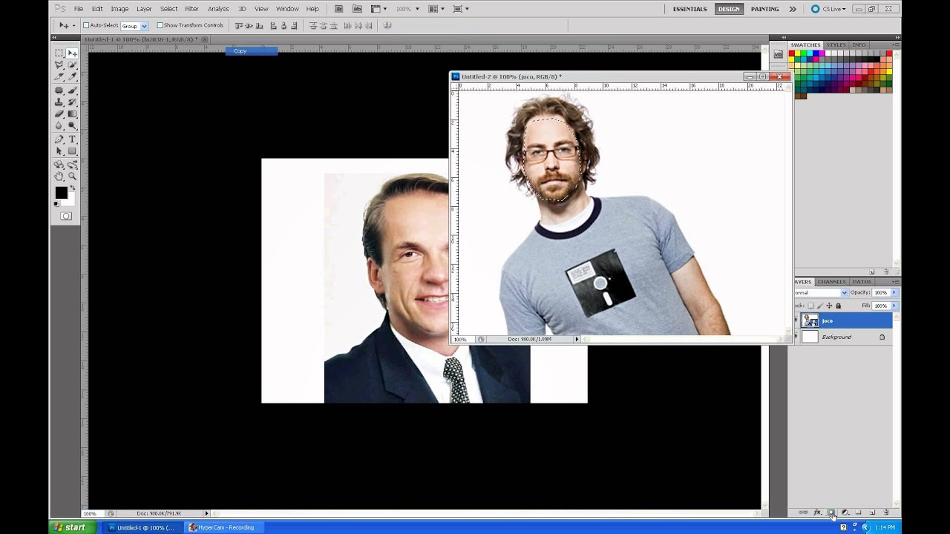Screen dimensions: 950x534
Task: Enable Show Transform Controls checkbox
Action: (x=160, y=25)
